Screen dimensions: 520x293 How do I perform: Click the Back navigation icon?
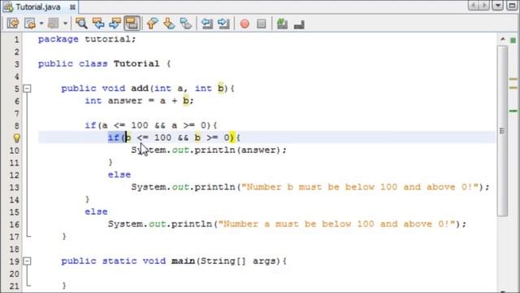(30, 24)
